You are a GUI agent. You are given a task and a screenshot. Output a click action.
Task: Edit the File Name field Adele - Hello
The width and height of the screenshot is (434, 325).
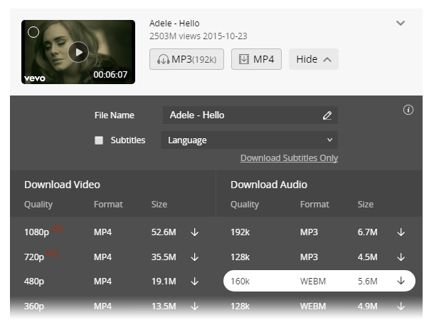(x=250, y=115)
